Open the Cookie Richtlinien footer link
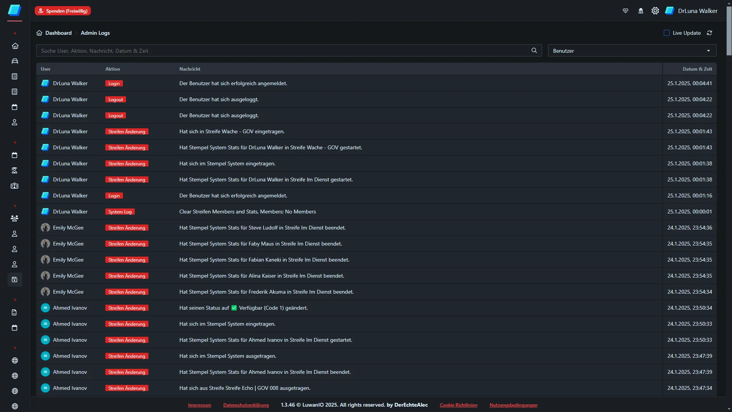The image size is (732, 412). pos(458,405)
